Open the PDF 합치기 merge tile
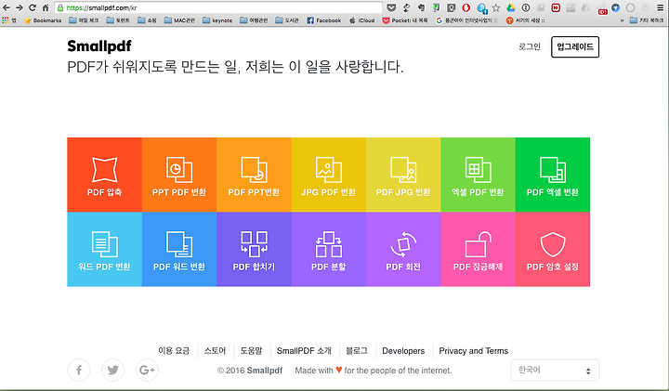 pos(254,249)
